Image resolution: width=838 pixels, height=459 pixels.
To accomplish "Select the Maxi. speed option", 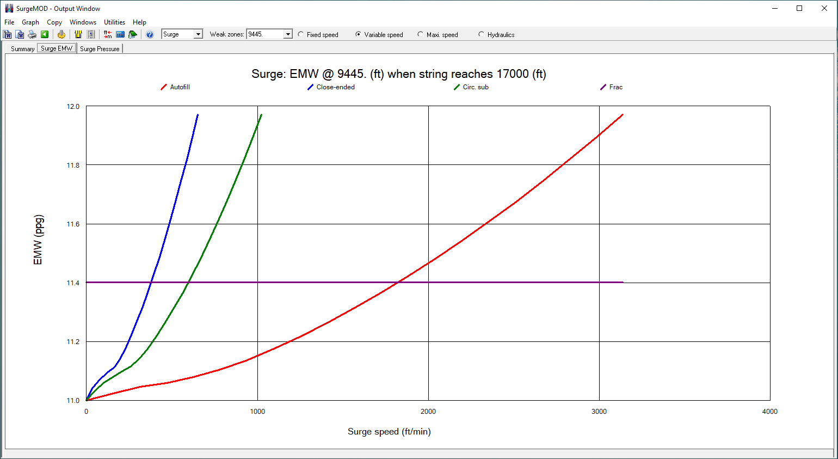I will [x=421, y=34].
